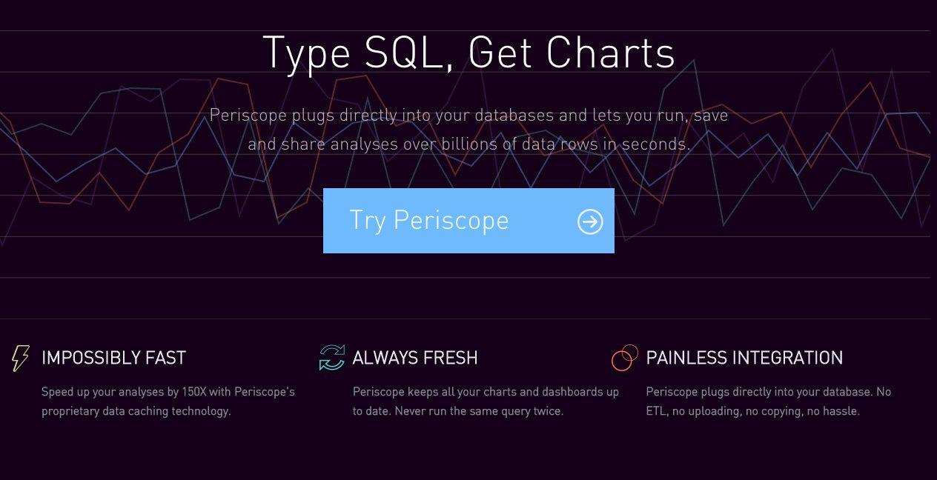The width and height of the screenshot is (937, 480).
Task: Click the ALWAYS FRESH heading
Action: pos(415,358)
